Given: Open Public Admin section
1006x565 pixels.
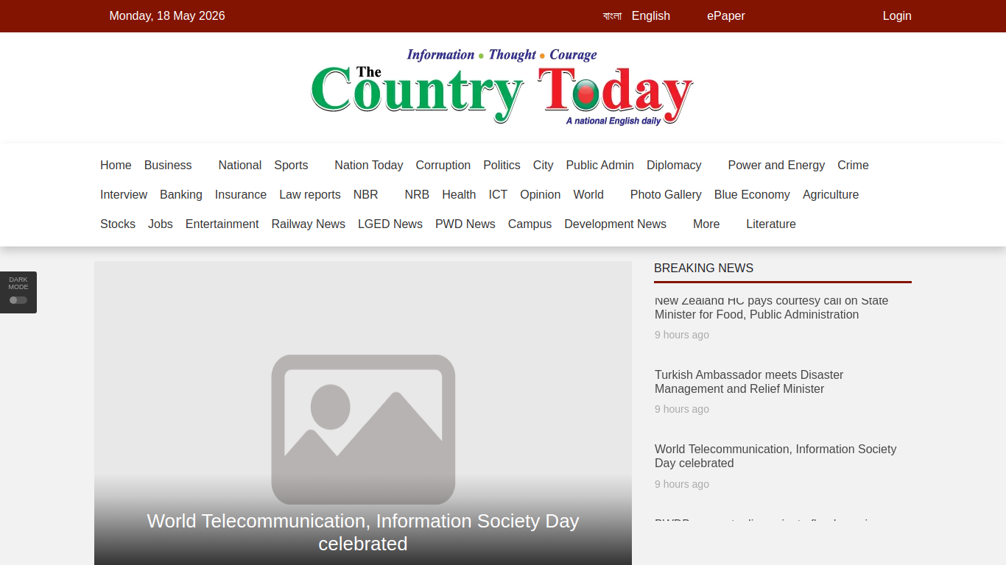Looking at the screenshot, I should coord(600,166).
